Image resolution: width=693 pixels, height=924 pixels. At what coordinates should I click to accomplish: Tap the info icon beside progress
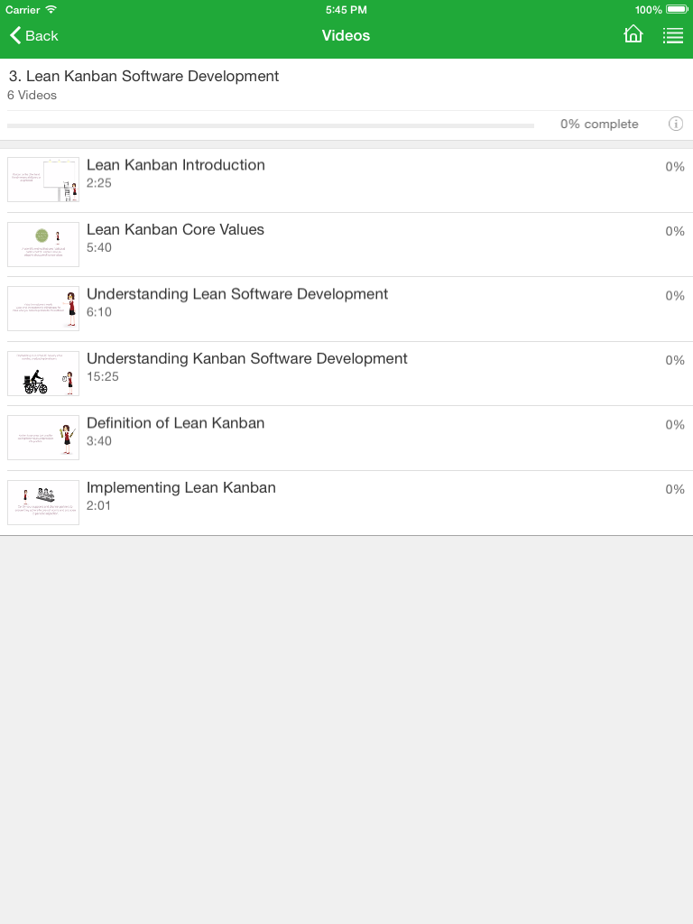[x=675, y=124]
